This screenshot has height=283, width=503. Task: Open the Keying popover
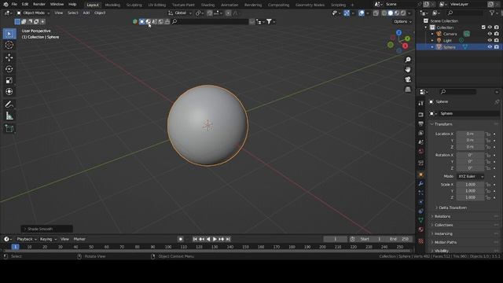48,239
